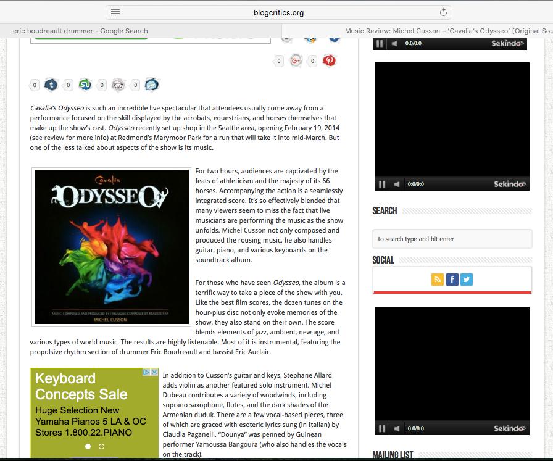Share the article on StumbleUpon
Viewport: 553px width, 461px height.
tap(85, 85)
